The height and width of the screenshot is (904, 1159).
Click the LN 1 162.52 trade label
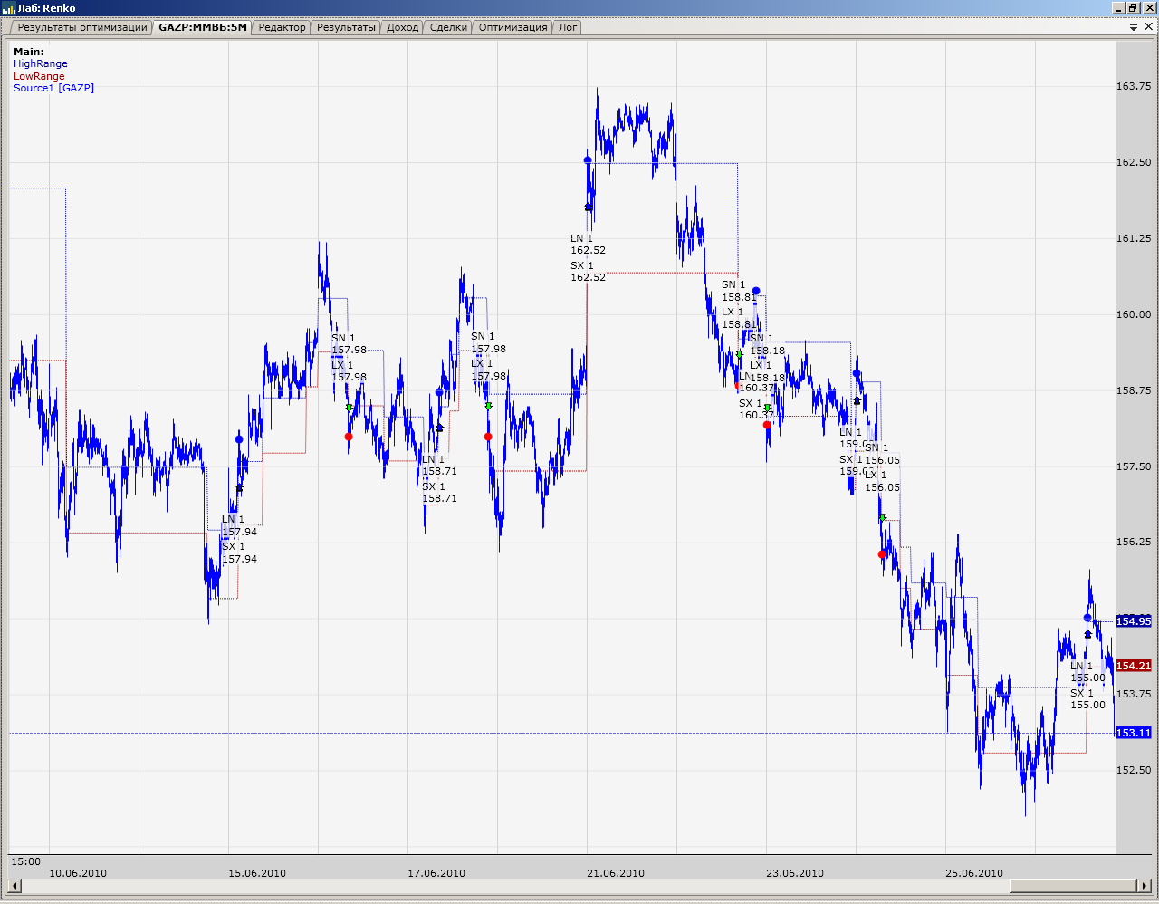point(588,245)
